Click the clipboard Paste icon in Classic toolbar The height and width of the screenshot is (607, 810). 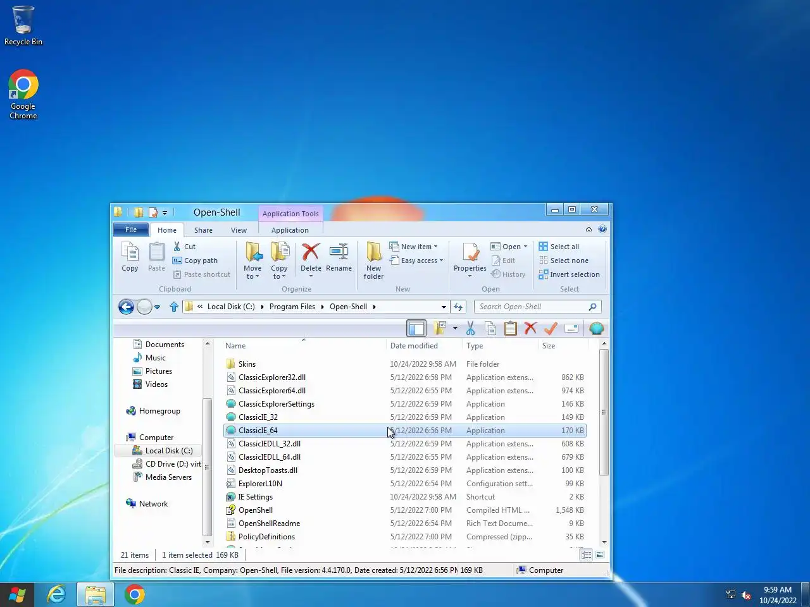point(511,328)
